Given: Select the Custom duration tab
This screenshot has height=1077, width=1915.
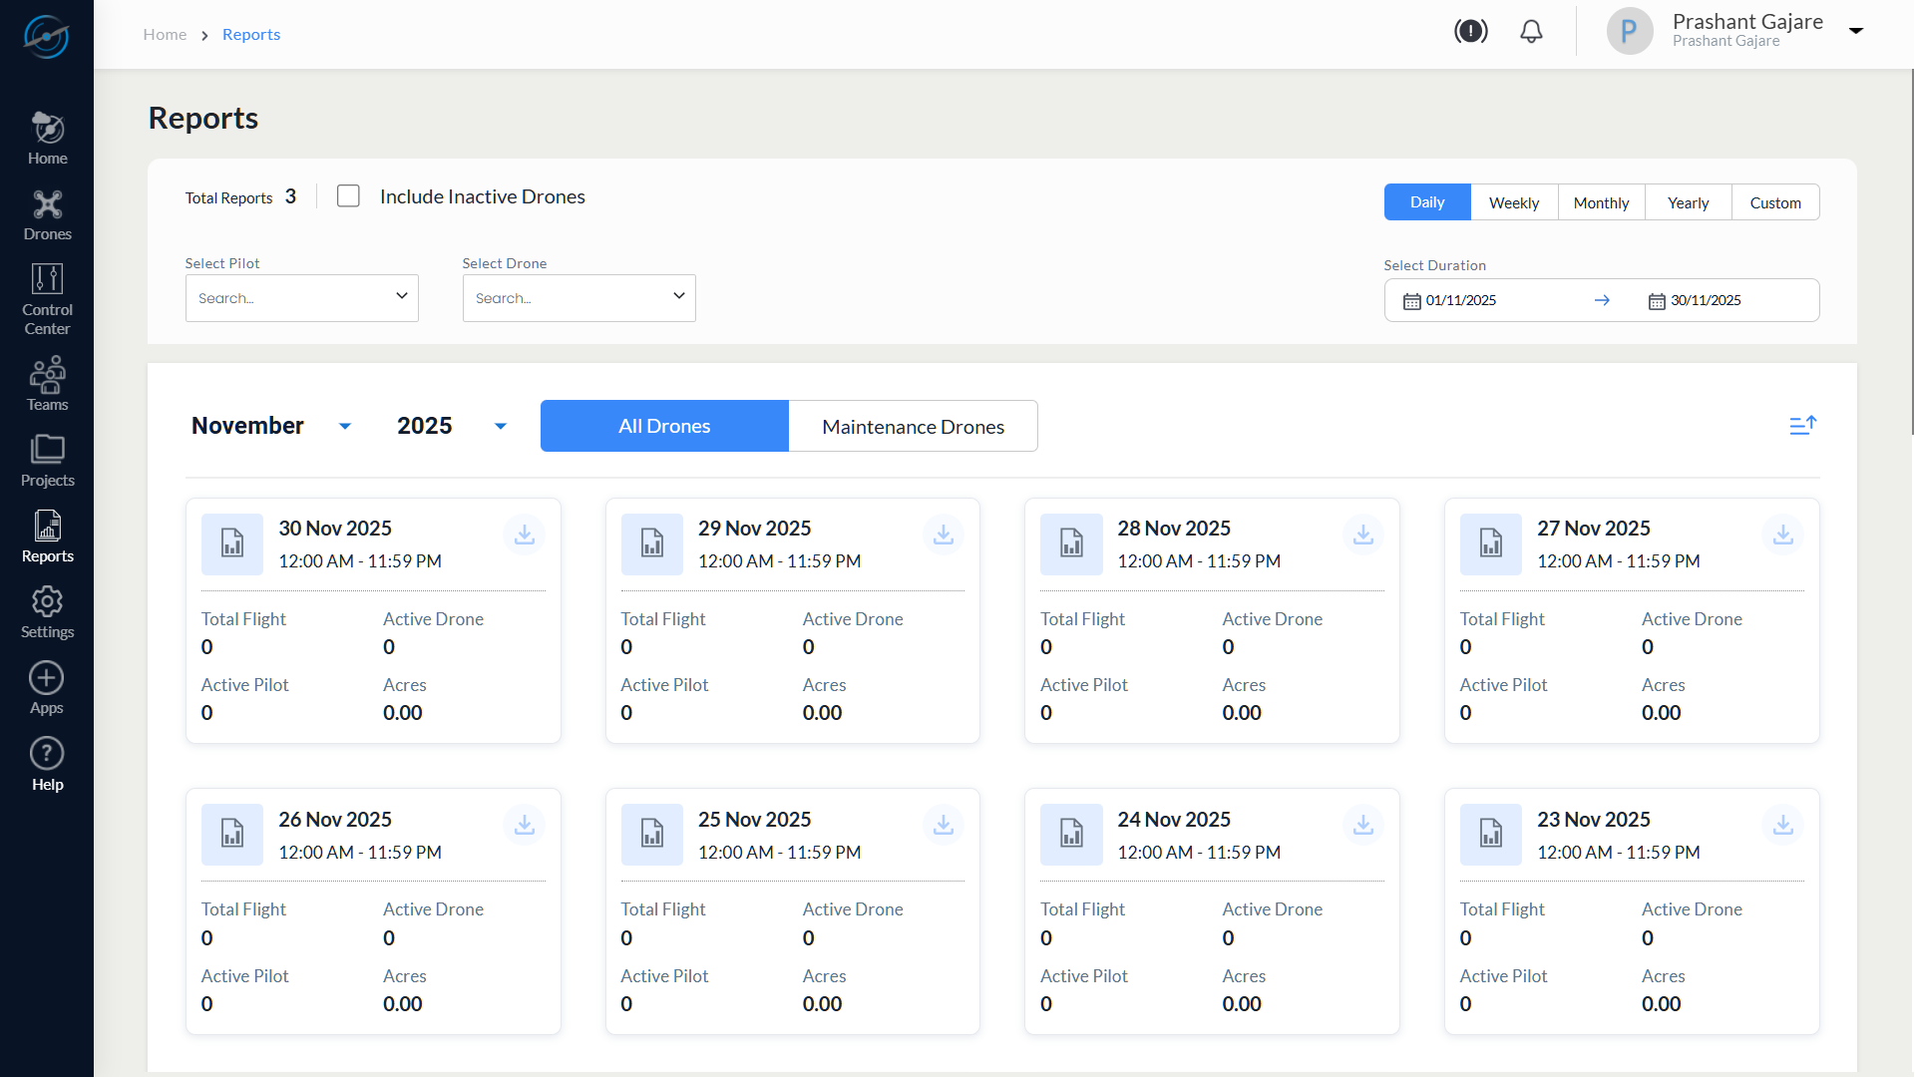Looking at the screenshot, I should point(1774,202).
